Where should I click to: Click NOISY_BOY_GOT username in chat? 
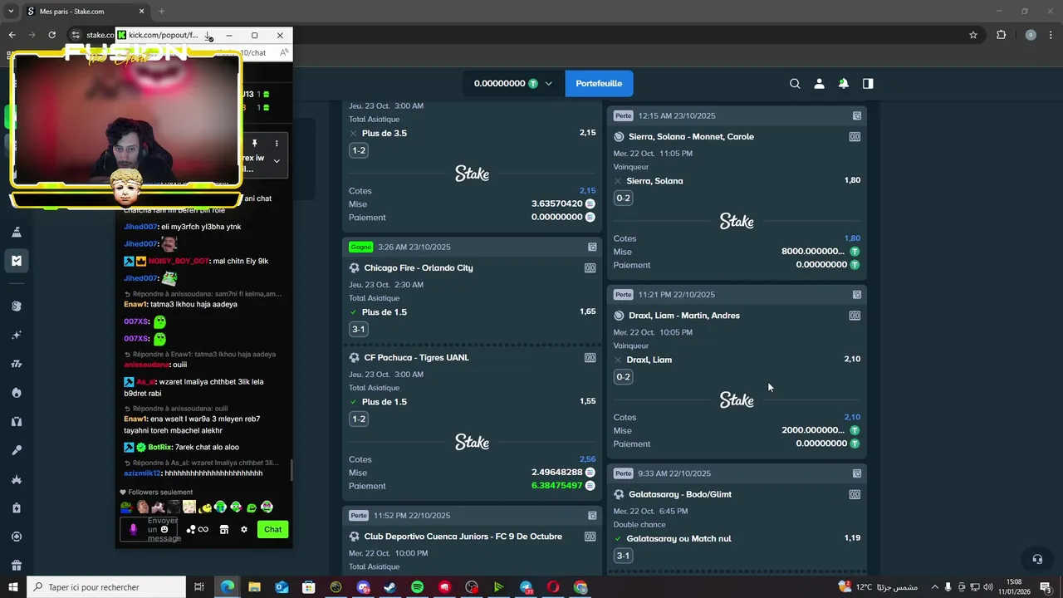tap(178, 262)
